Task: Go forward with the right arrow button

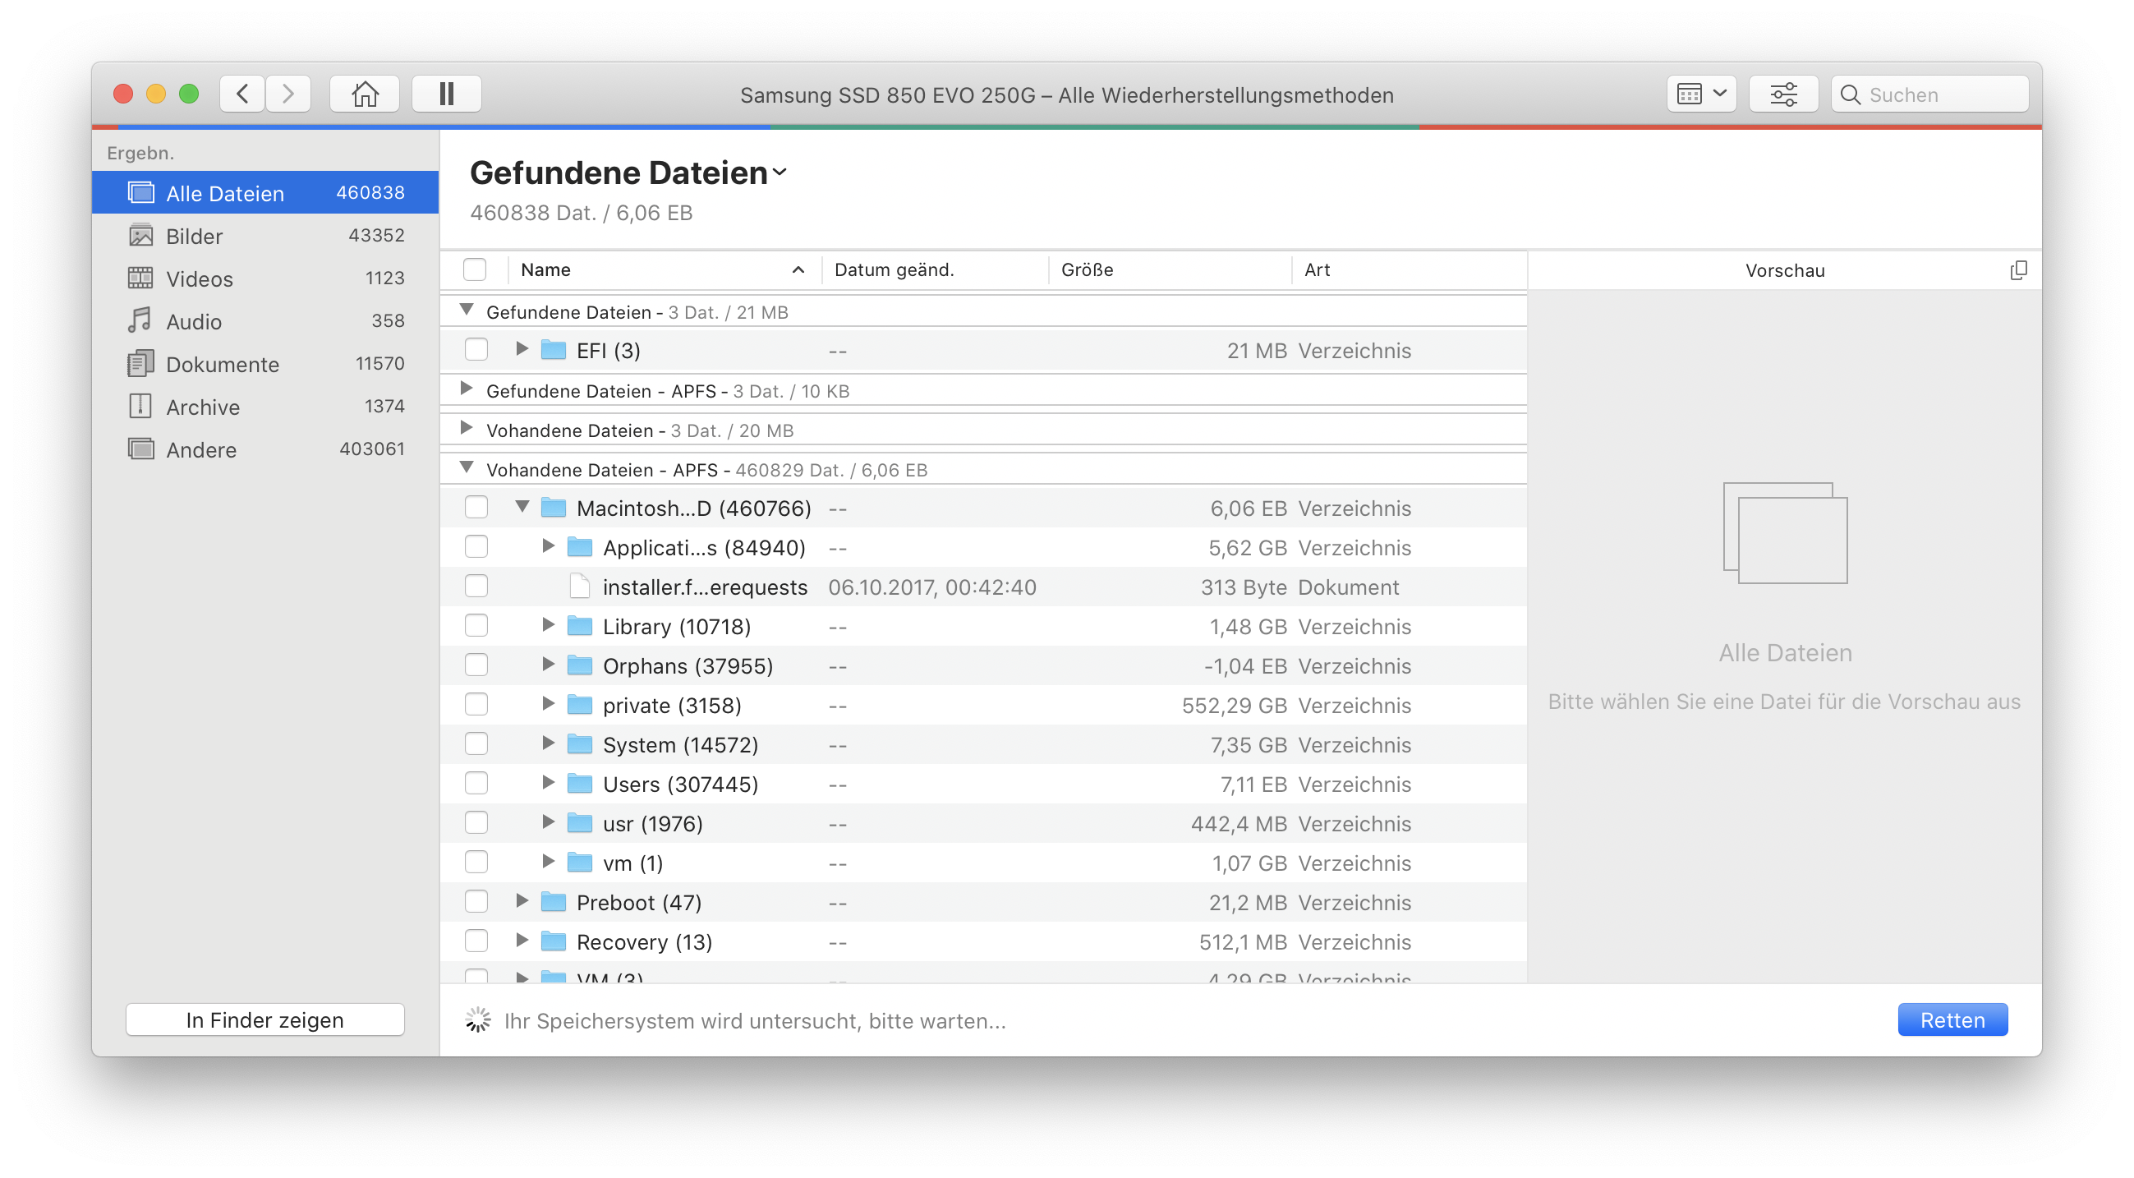Action: point(288,94)
